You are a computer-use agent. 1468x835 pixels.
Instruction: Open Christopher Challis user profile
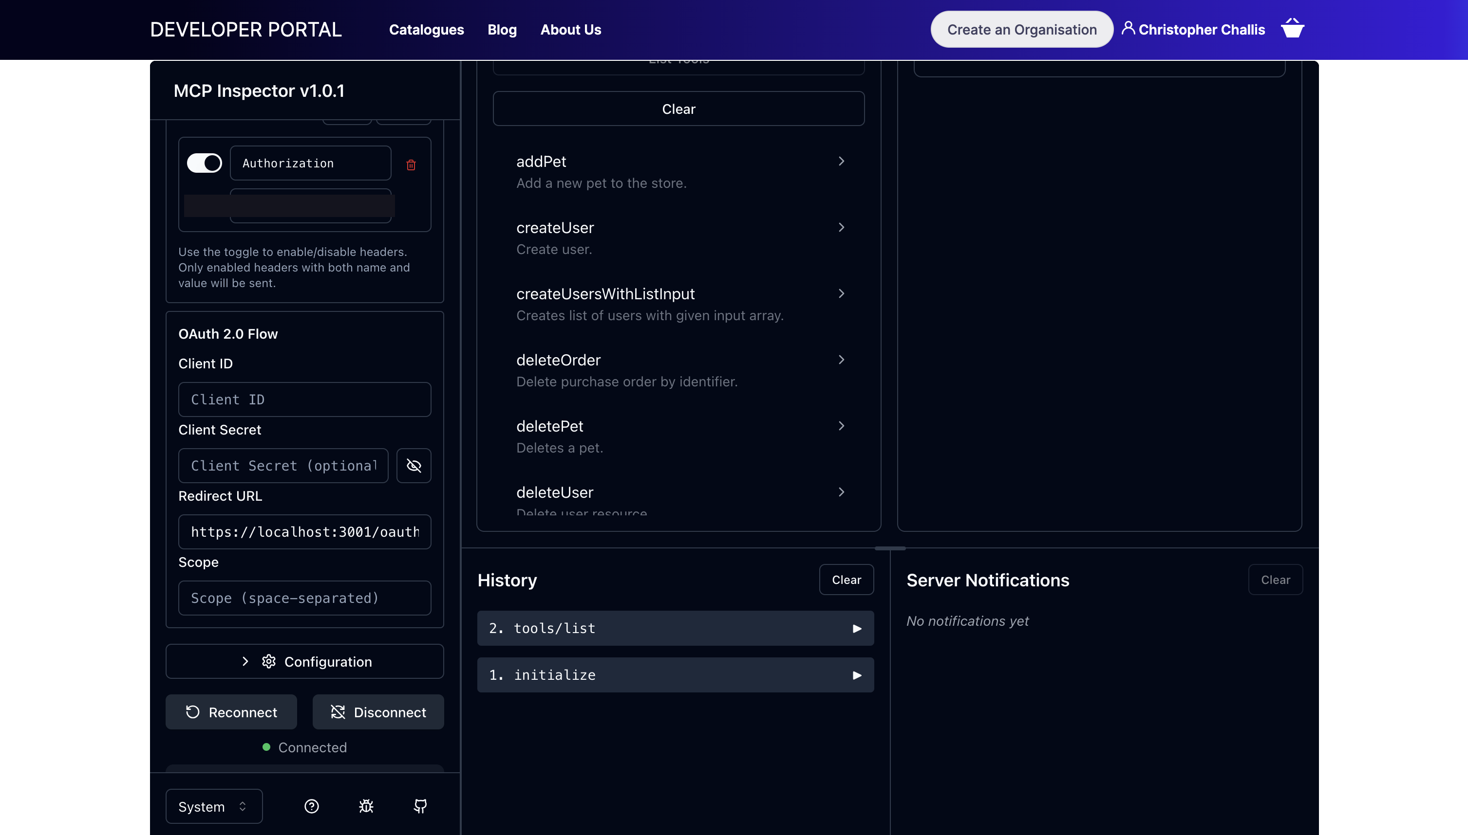(1193, 29)
